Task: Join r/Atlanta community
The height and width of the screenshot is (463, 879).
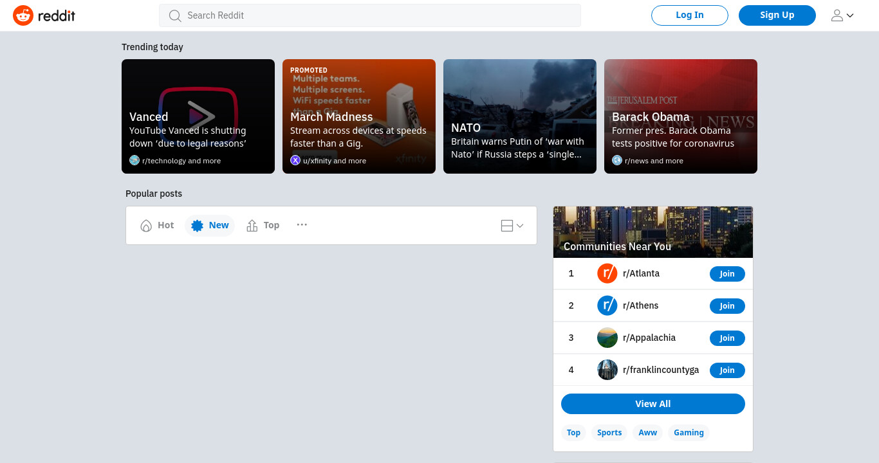Action: pyautogui.click(x=727, y=274)
